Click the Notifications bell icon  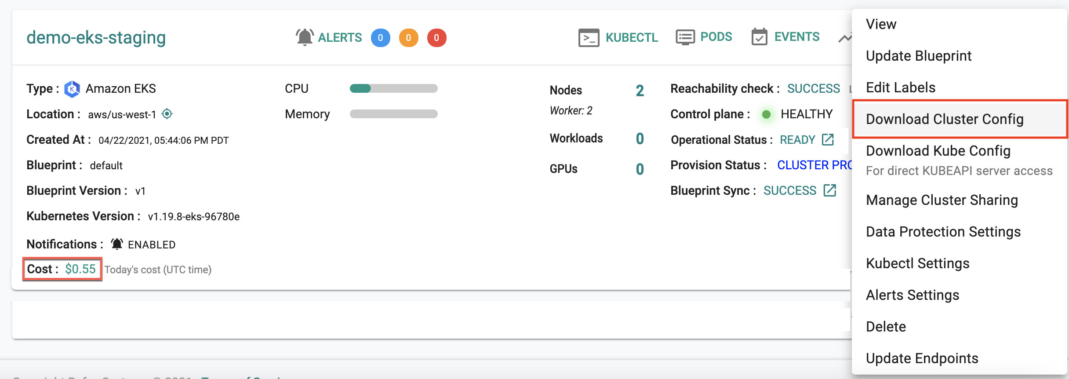click(x=117, y=244)
